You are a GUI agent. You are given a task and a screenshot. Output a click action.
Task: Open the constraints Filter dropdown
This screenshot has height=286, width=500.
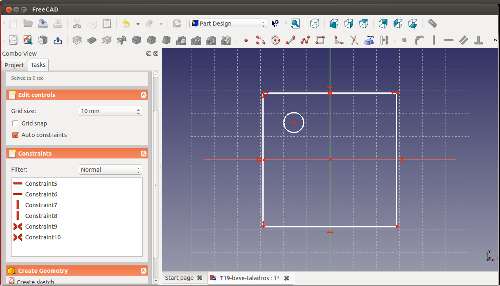110,170
